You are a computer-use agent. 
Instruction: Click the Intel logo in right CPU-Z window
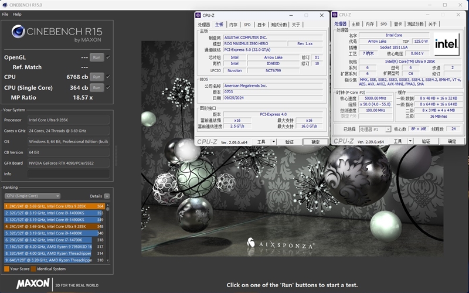click(x=447, y=44)
